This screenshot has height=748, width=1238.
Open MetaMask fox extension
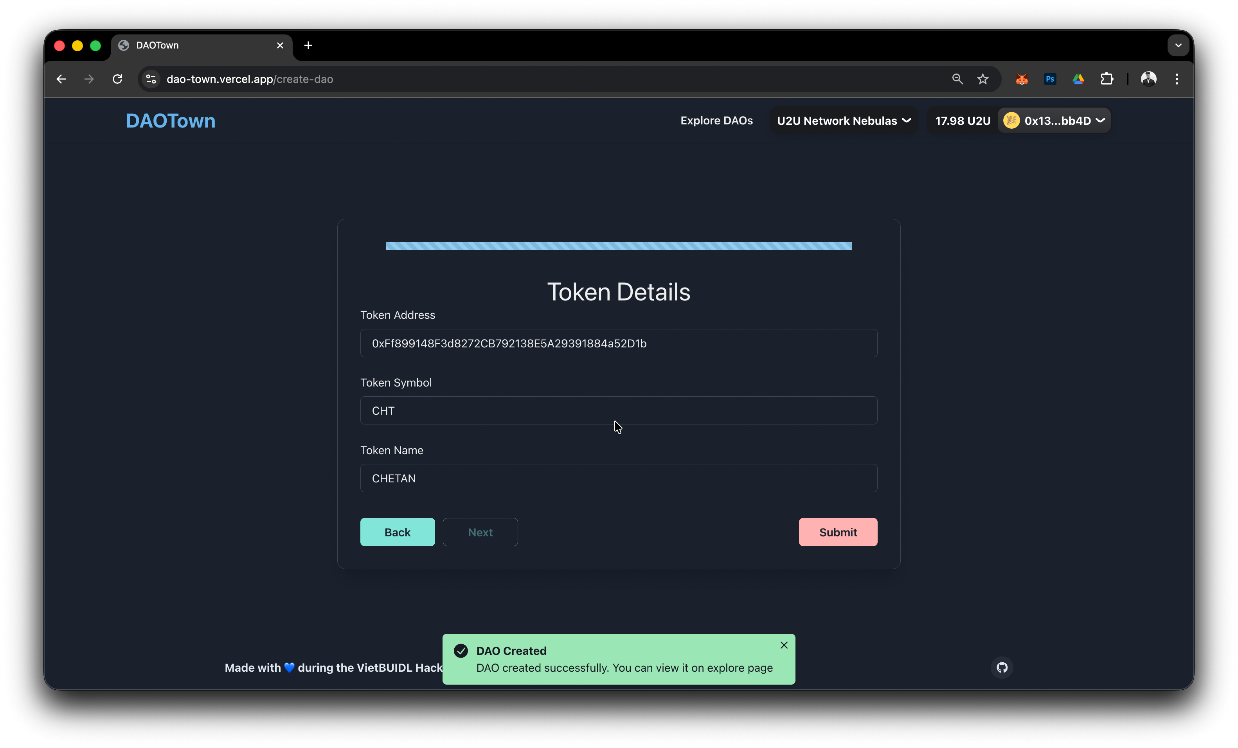point(1022,79)
